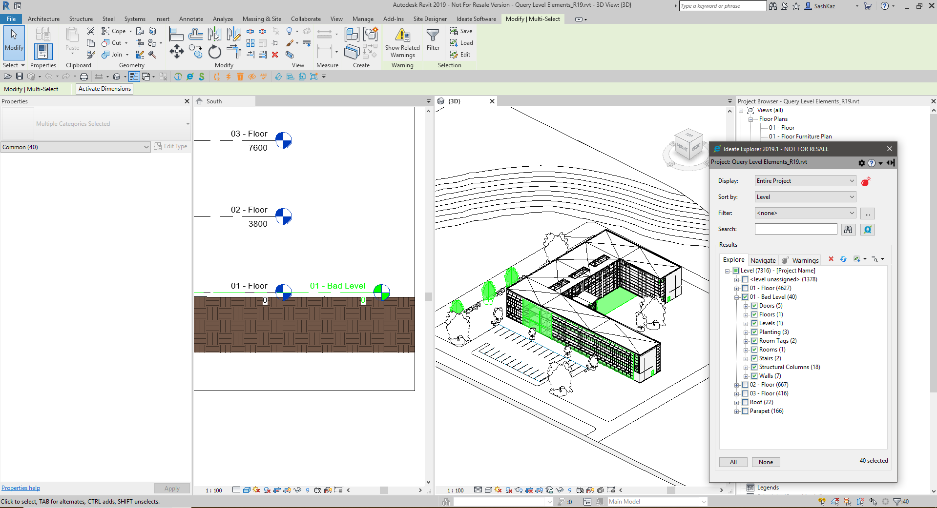
Task: Open the Sort by Level dropdown
Action: pos(805,197)
